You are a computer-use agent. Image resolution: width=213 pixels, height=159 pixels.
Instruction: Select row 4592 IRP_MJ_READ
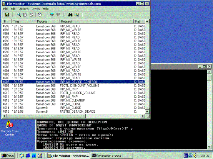pyautogui.click(x=73, y=26)
